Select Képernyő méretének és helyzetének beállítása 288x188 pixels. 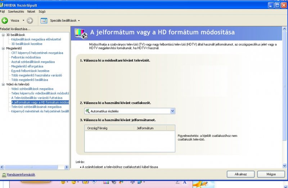[x=40, y=111]
